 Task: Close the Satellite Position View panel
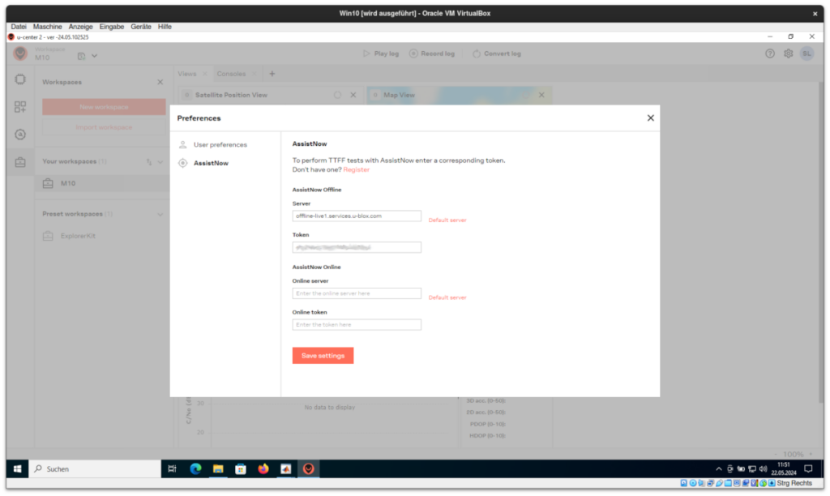[353, 96]
